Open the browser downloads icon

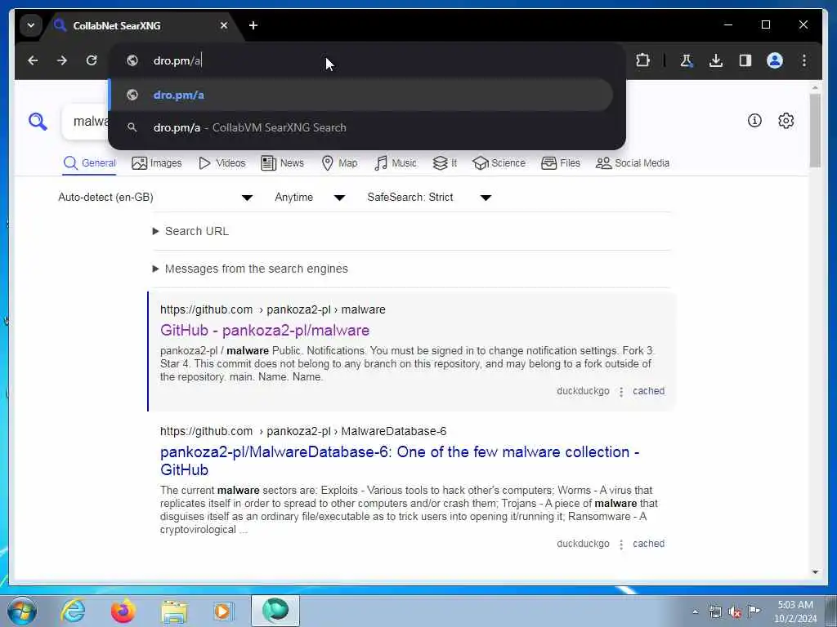click(x=716, y=60)
